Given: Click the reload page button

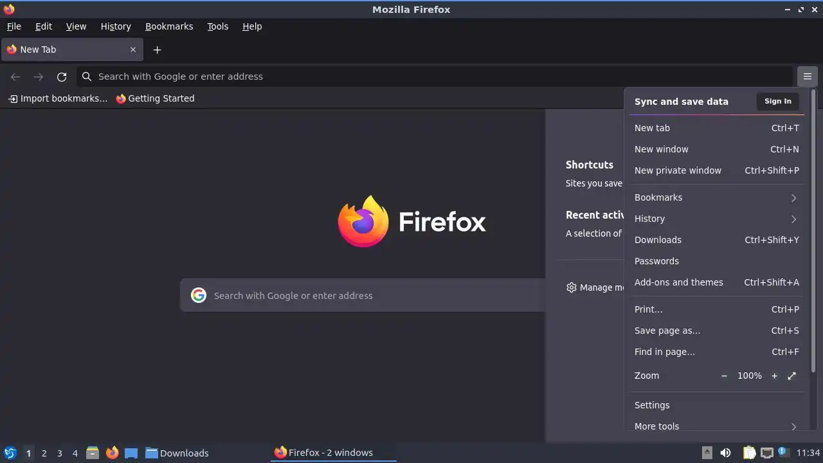Looking at the screenshot, I should coord(62,77).
